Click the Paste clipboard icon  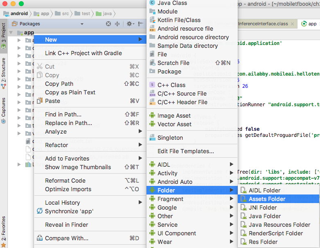(x=40, y=101)
